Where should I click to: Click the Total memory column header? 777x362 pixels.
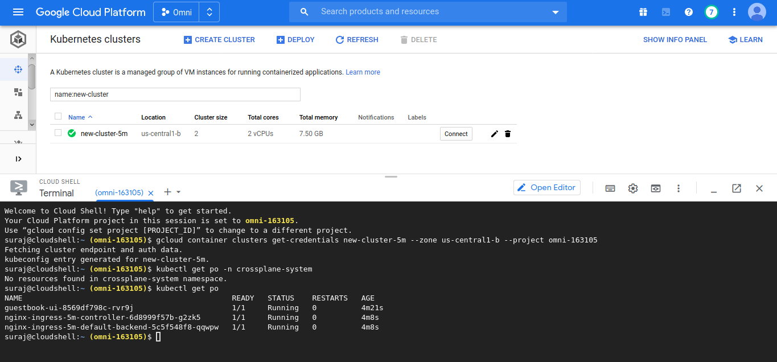[x=318, y=117]
